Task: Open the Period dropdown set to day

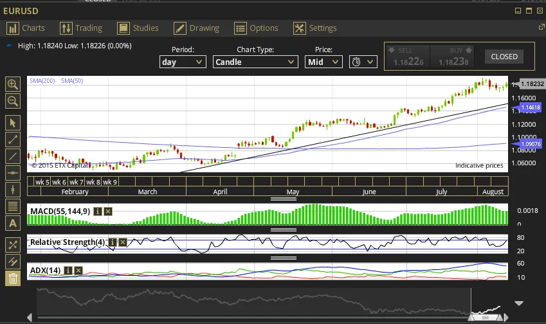Action: [x=183, y=62]
